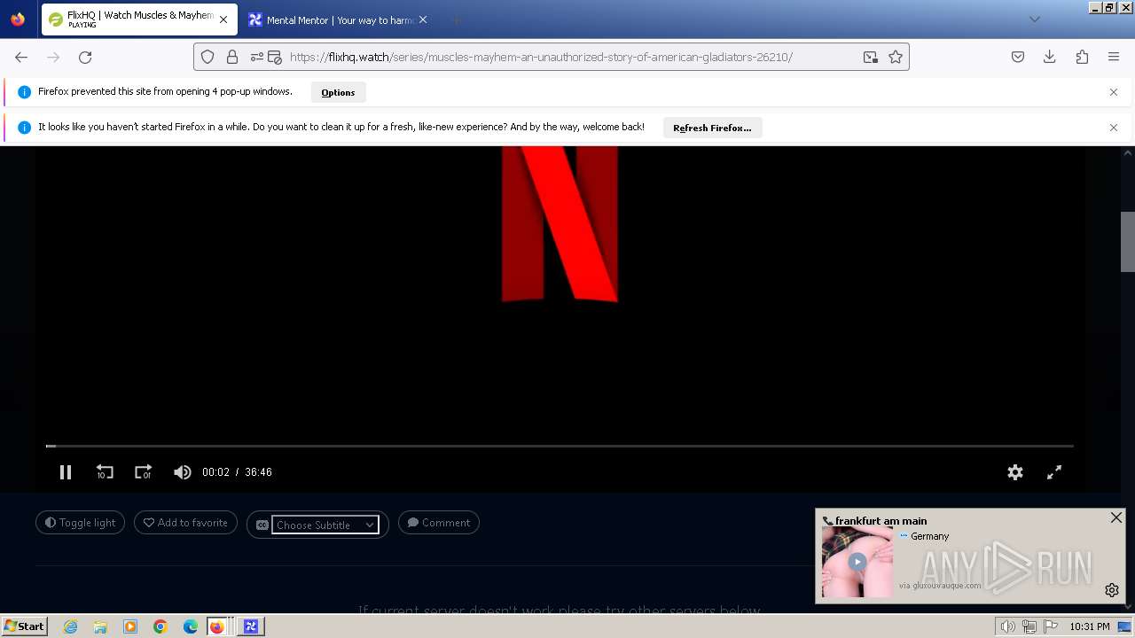This screenshot has height=638, width=1135.
Task: Open Save to Pocket
Action: coord(1018,57)
